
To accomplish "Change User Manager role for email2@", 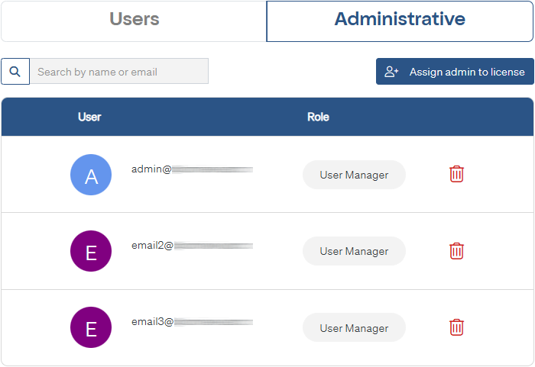I will (354, 251).
